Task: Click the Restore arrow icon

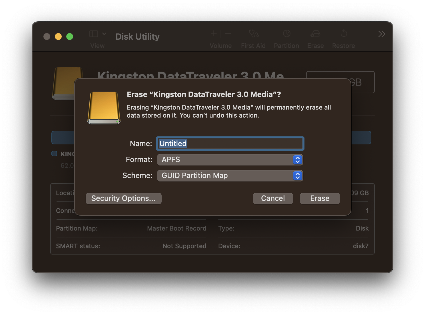Action: tap(344, 33)
